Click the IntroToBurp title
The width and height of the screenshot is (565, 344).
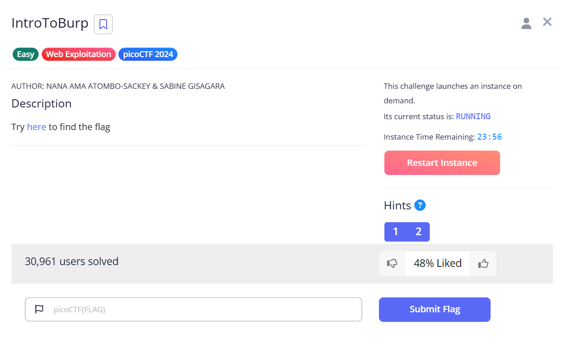[x=50, y=23]
